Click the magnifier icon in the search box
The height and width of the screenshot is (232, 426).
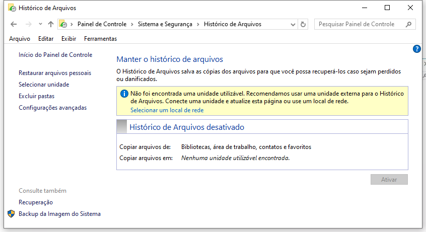408,24
